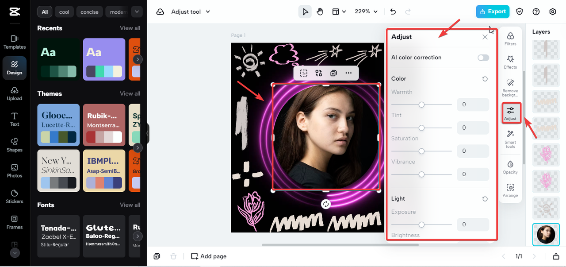Screen dimensions: 566x267
Task: Open the Stickers sidebar panel
Action: click(15, 196)
